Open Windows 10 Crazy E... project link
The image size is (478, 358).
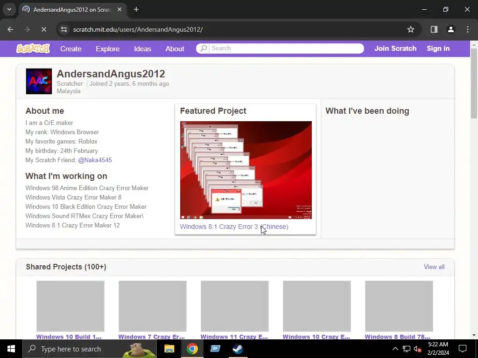coord(316,337)
